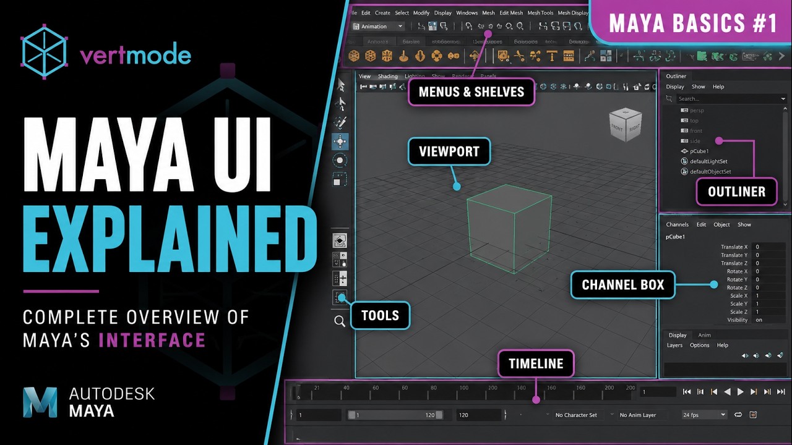
Task: Select the Display tab in the Layer Editor
Action: point(678,335)
